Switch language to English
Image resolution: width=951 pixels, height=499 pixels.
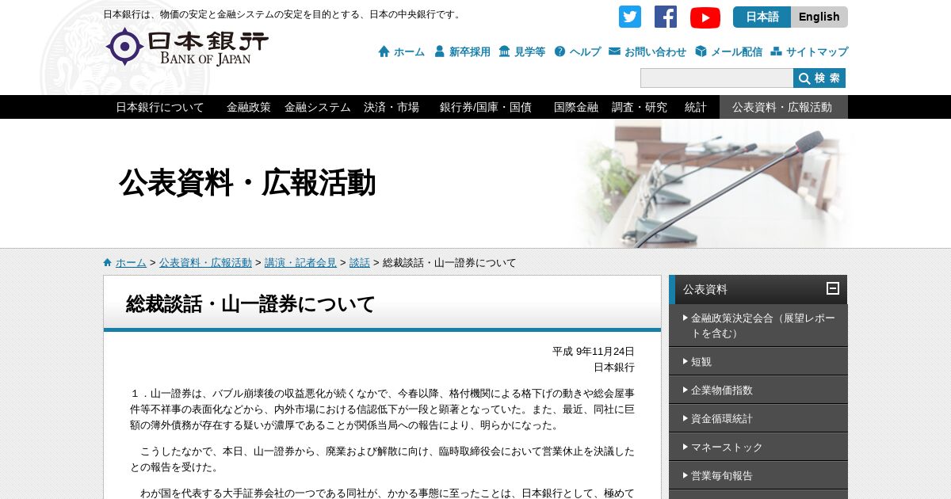coord(819,17)
